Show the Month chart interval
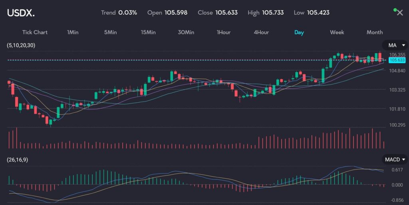 click(x=374, y=32)
